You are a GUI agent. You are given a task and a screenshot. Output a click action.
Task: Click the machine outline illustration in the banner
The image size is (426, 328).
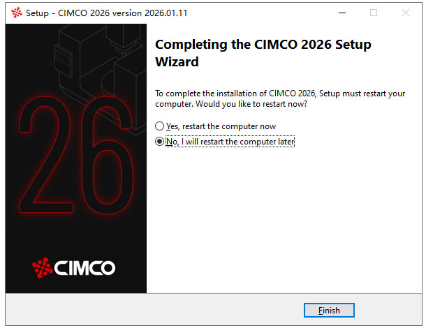pyautogui.click(x=101, y=69)
